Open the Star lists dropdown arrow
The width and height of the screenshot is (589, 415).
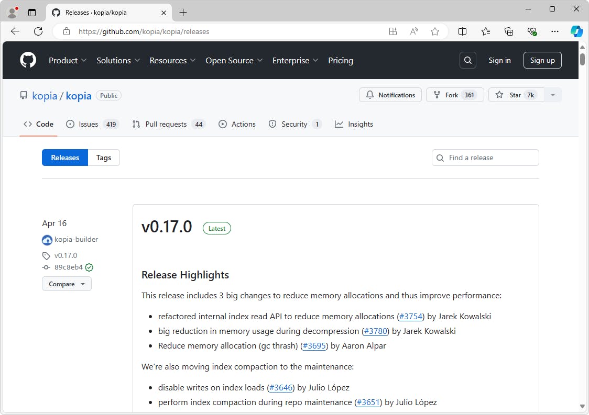tap(552, 95)
